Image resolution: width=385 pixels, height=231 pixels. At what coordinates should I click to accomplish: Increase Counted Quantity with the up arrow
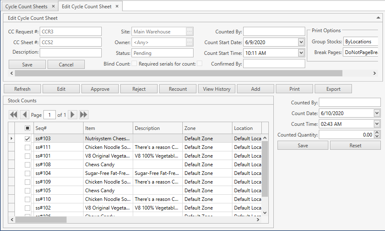[376, 133]
